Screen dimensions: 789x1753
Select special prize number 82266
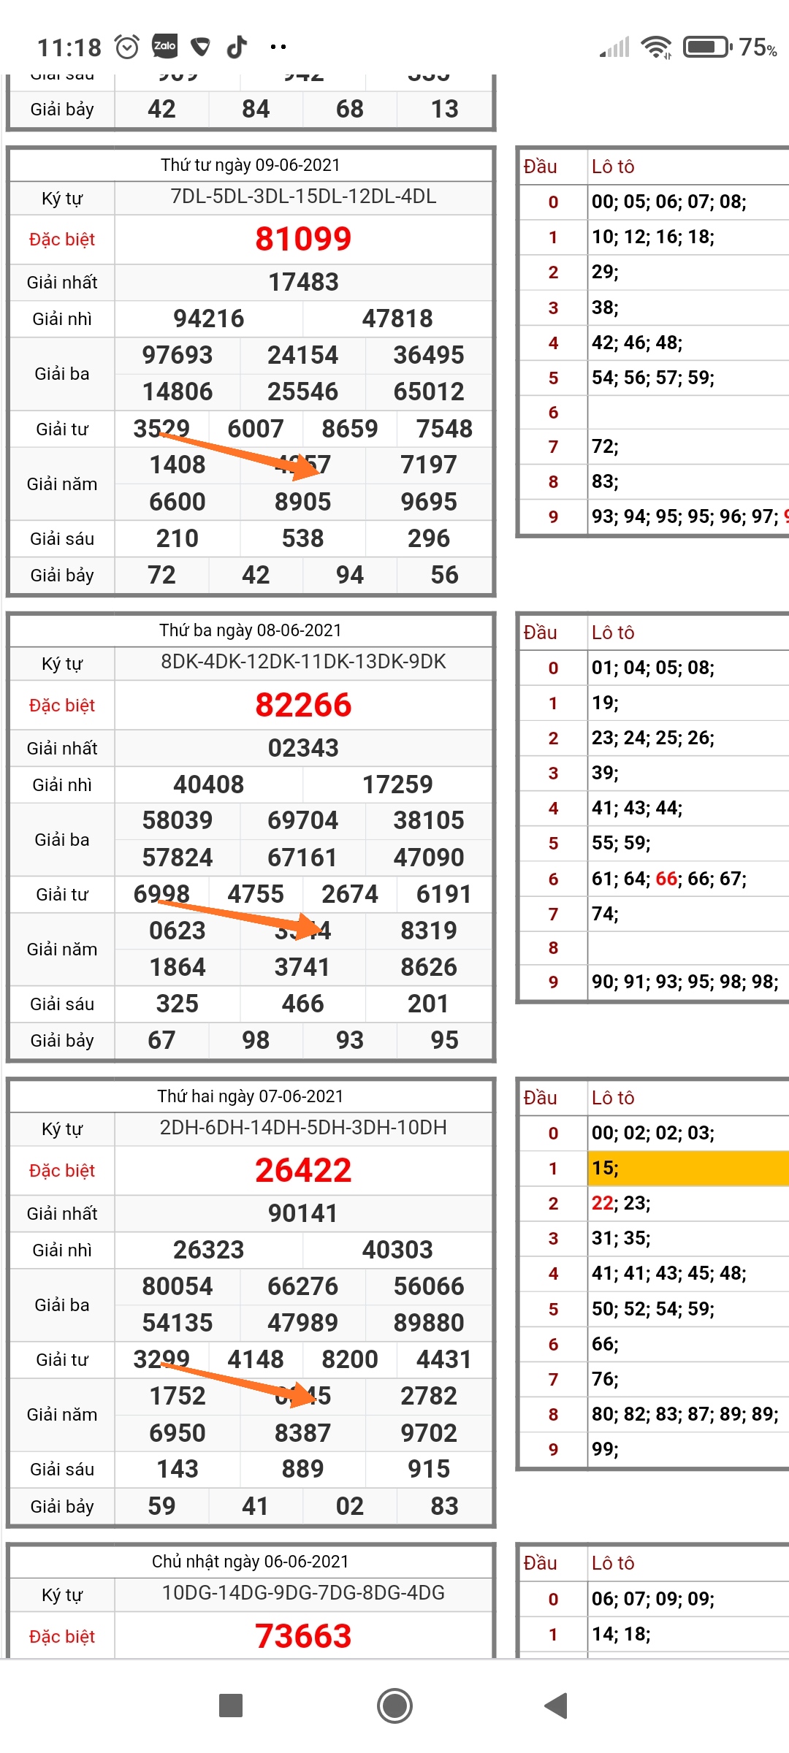[x=303, y=705]
